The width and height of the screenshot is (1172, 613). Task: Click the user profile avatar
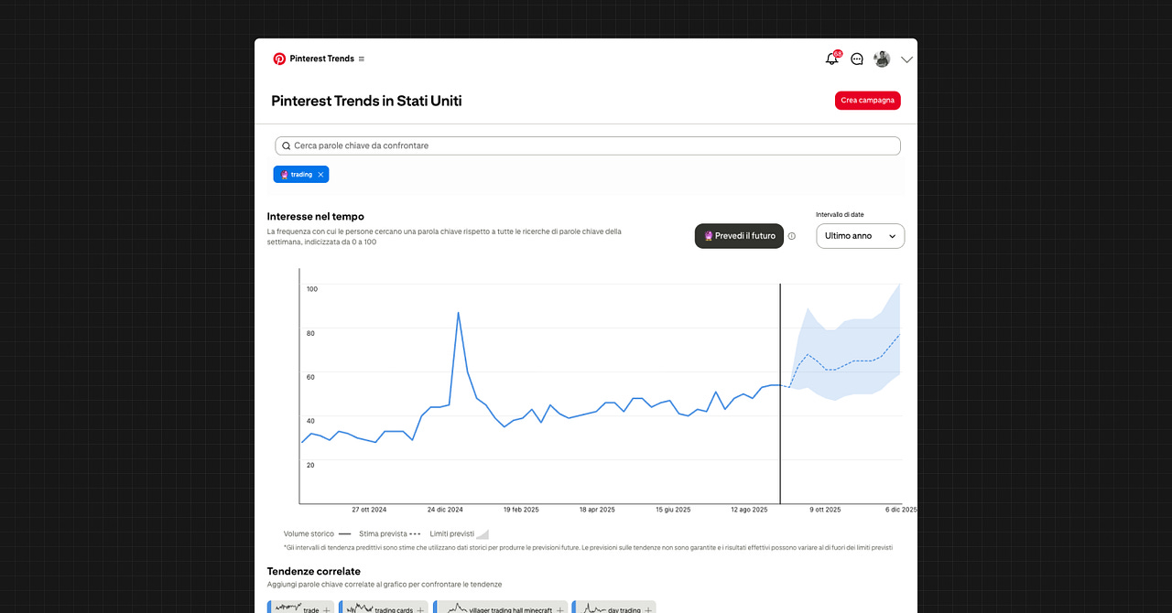click(882, 59)
